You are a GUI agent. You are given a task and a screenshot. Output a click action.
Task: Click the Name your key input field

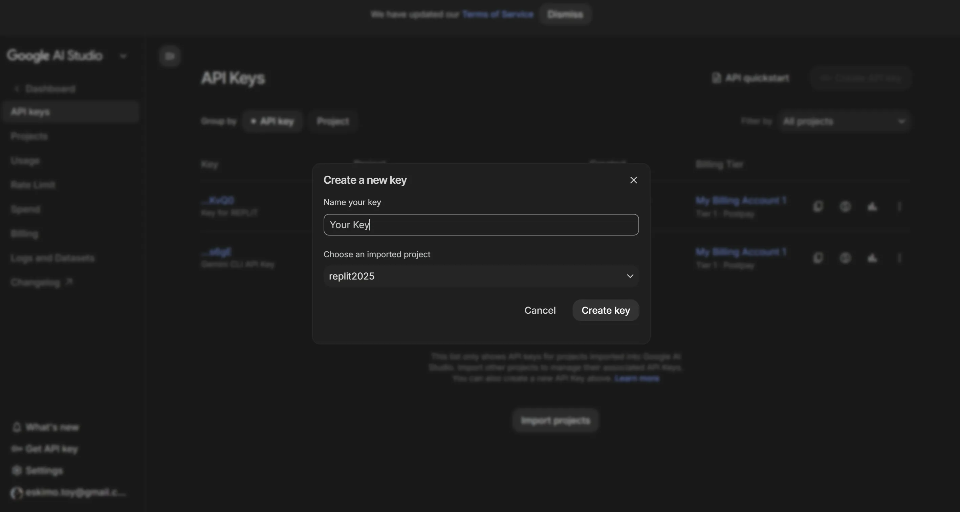click(x=481, y=225)
